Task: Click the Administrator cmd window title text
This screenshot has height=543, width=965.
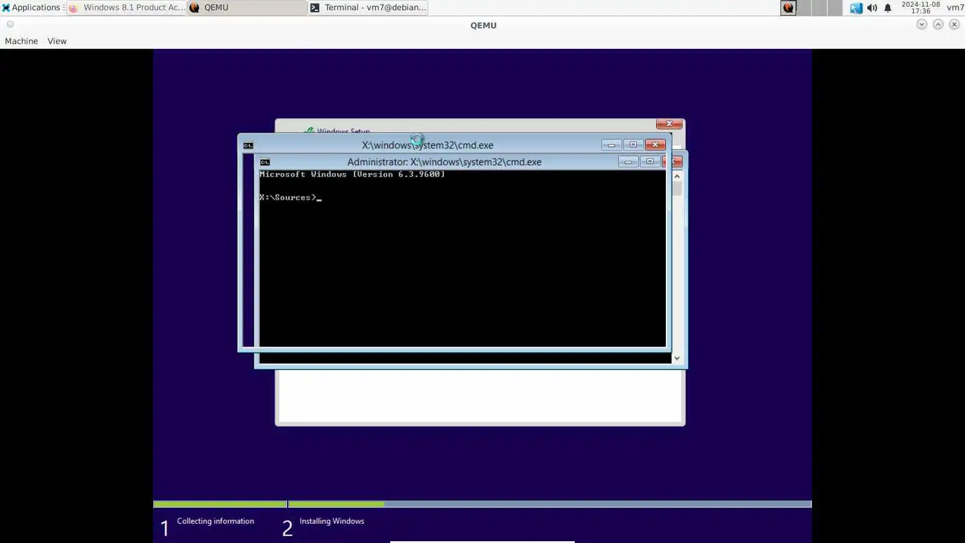Action: [445, 162]
